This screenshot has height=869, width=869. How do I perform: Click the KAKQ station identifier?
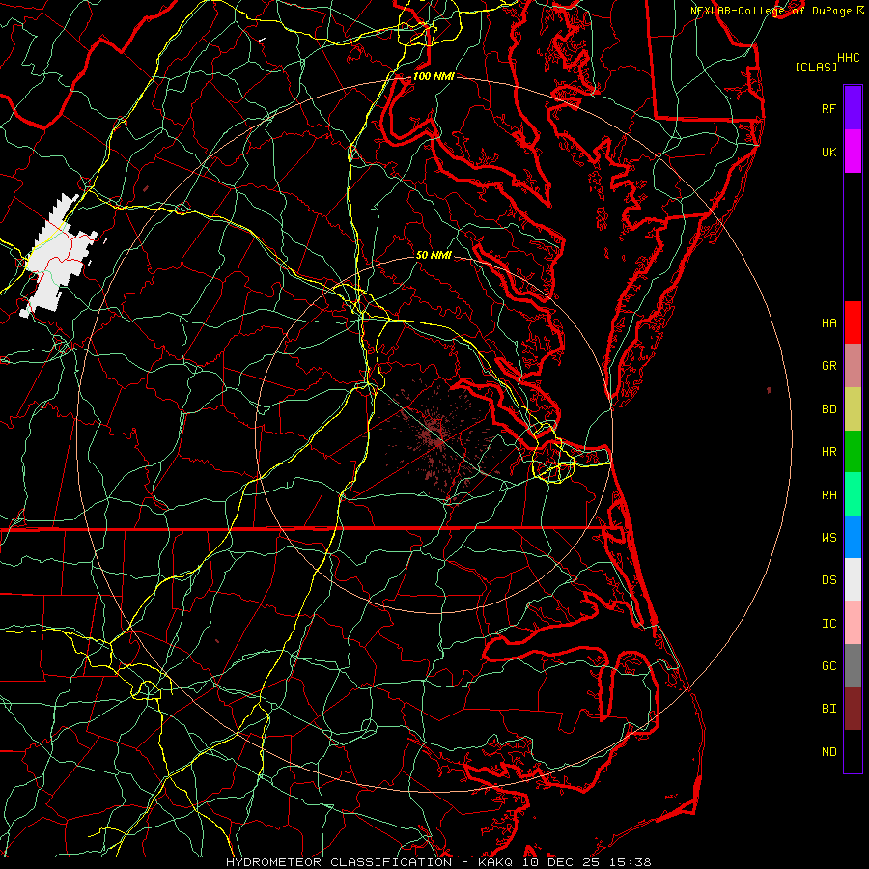pyautogui.click(x=495, y=862)
